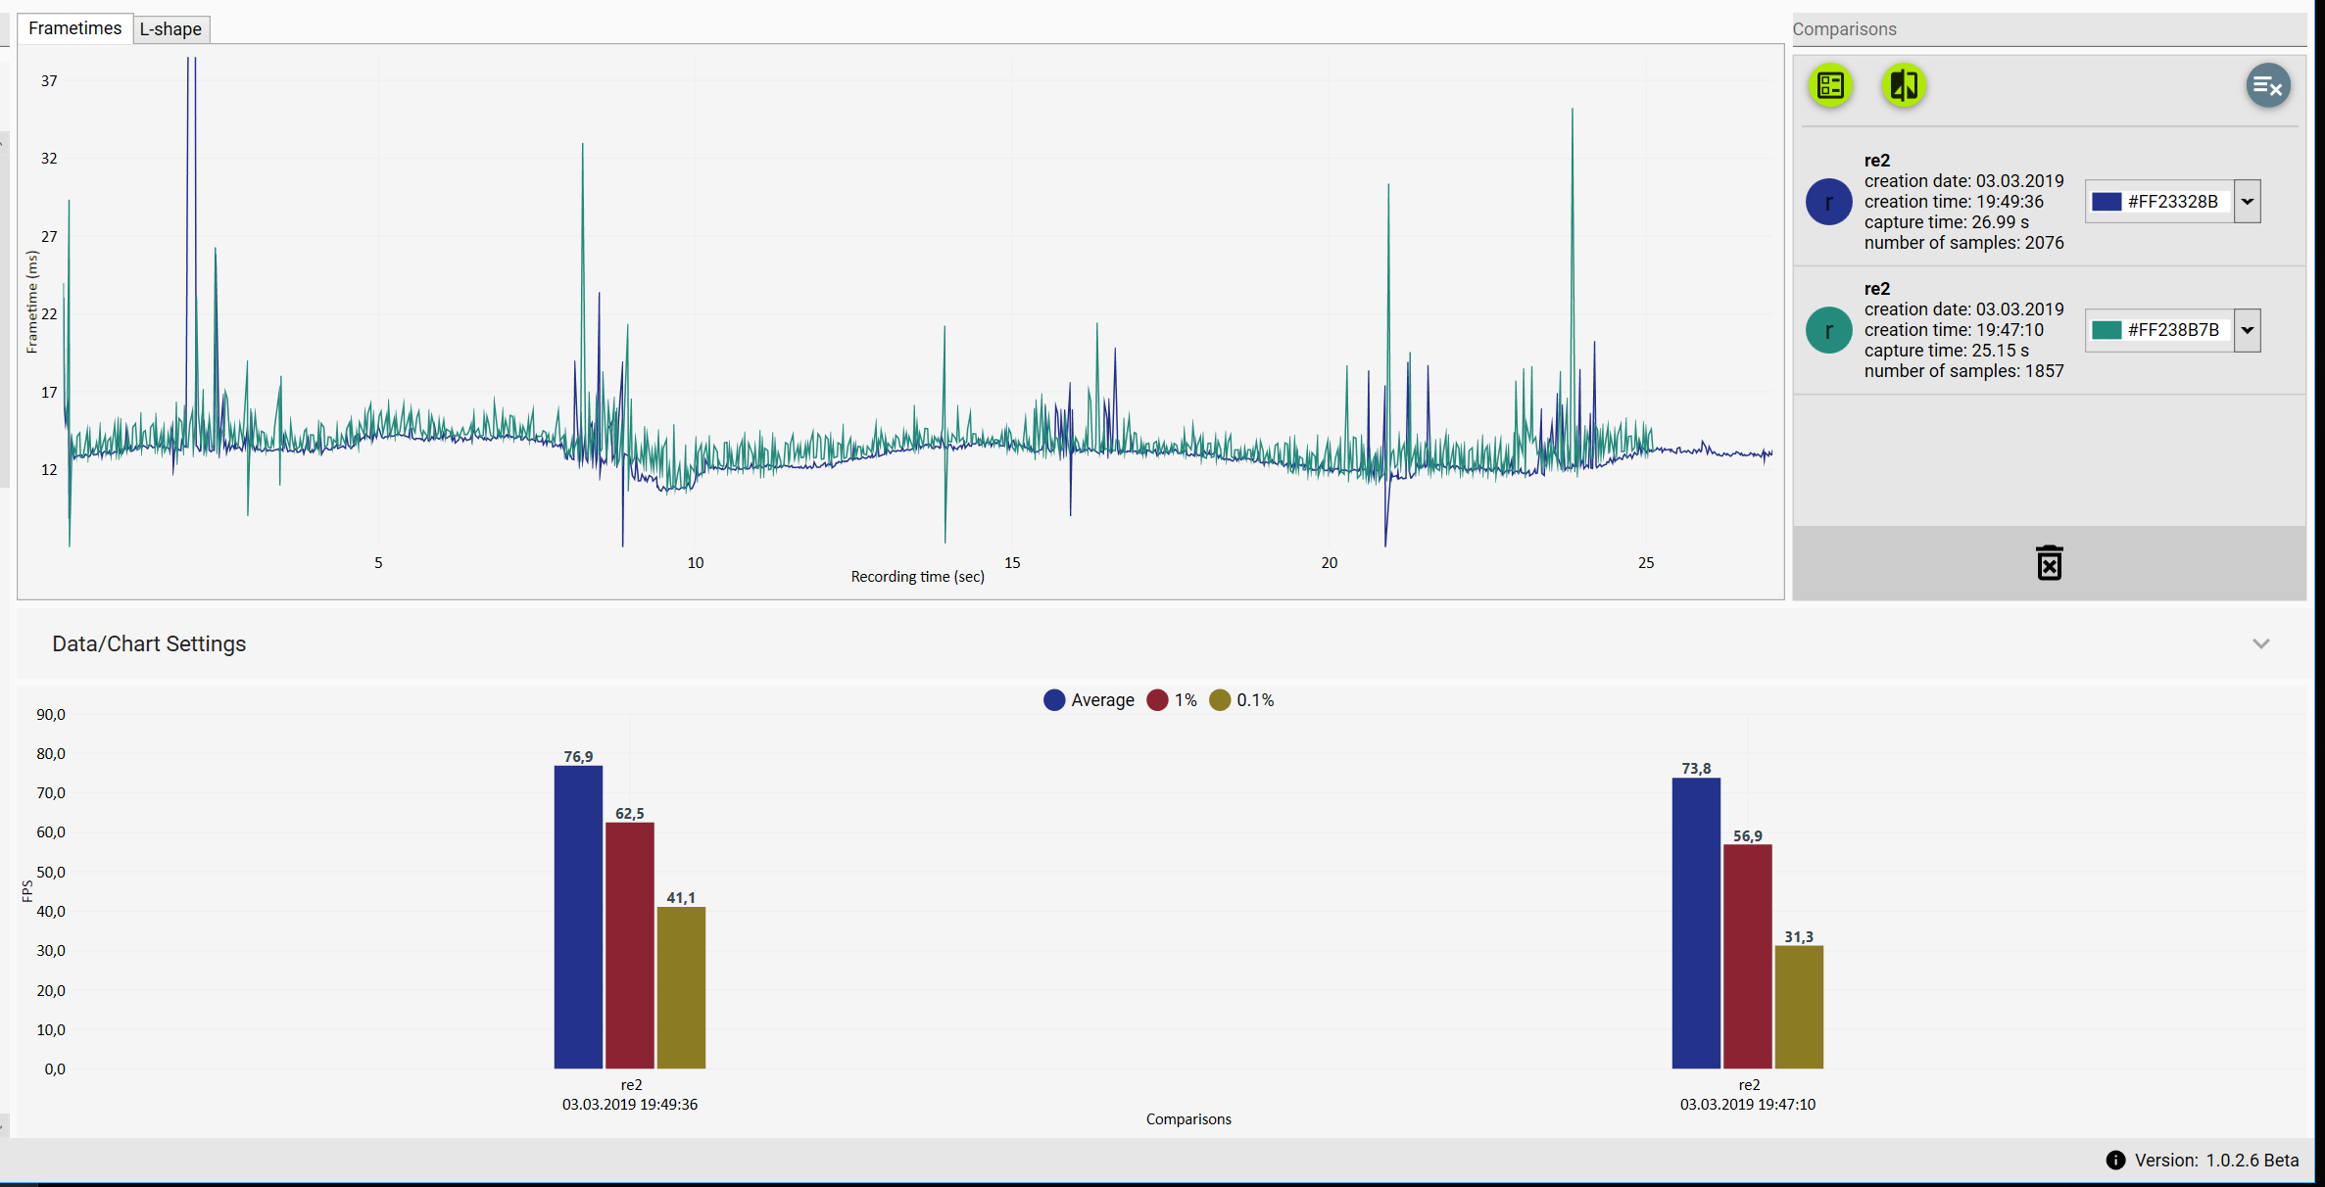
Task: Click the blue 'r' avatar of first re2 record
Action: point(1828,202)
